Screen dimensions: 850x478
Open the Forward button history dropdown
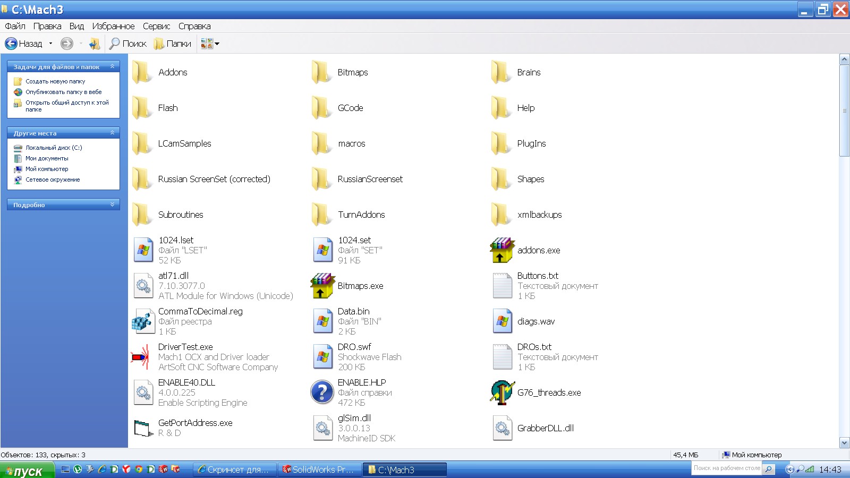(x=81, y=44)
